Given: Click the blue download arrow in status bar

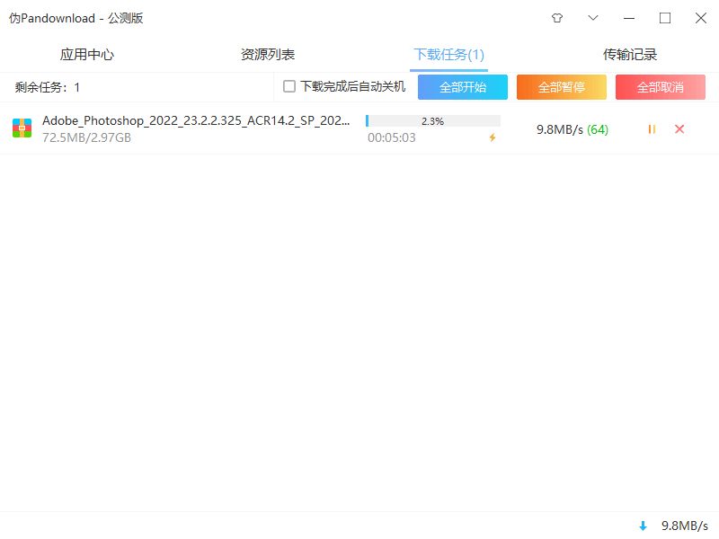Looking at the screenshot, I should pyautogui.click(x=643, y=526).
